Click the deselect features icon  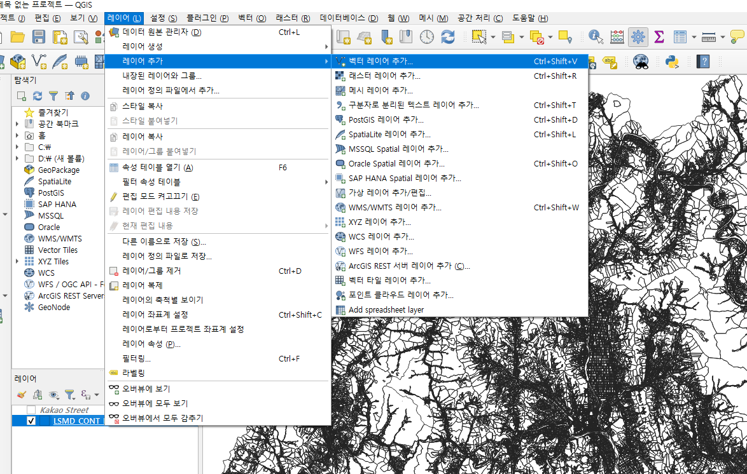pos(537,37)
